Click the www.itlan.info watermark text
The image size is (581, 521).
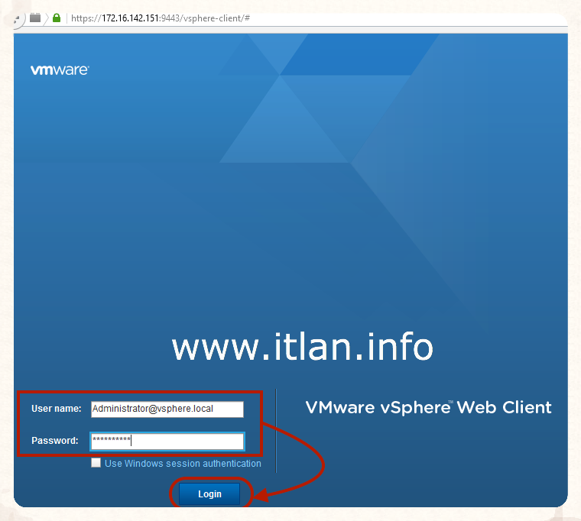(x=302, y=347)
